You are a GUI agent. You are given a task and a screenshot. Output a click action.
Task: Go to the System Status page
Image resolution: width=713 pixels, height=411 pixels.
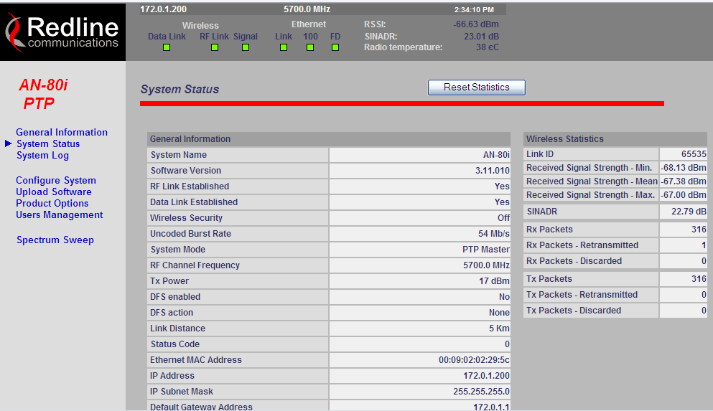point(48,144)
